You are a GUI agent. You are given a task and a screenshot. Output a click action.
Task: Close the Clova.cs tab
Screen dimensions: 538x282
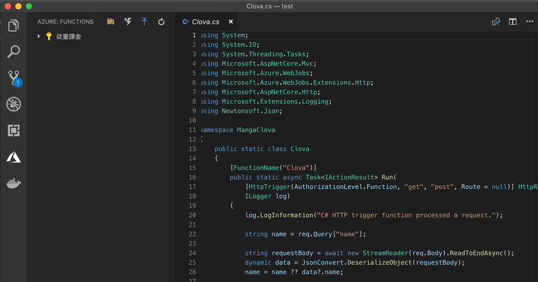click(x=231, y=22)
